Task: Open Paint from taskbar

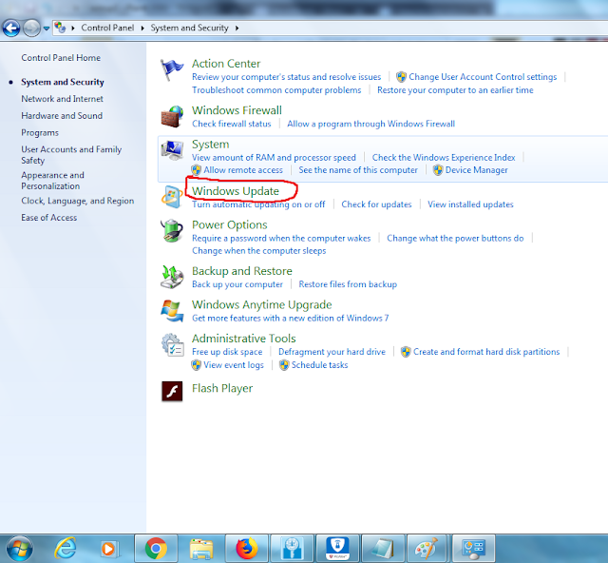Action: click(427, 549)
